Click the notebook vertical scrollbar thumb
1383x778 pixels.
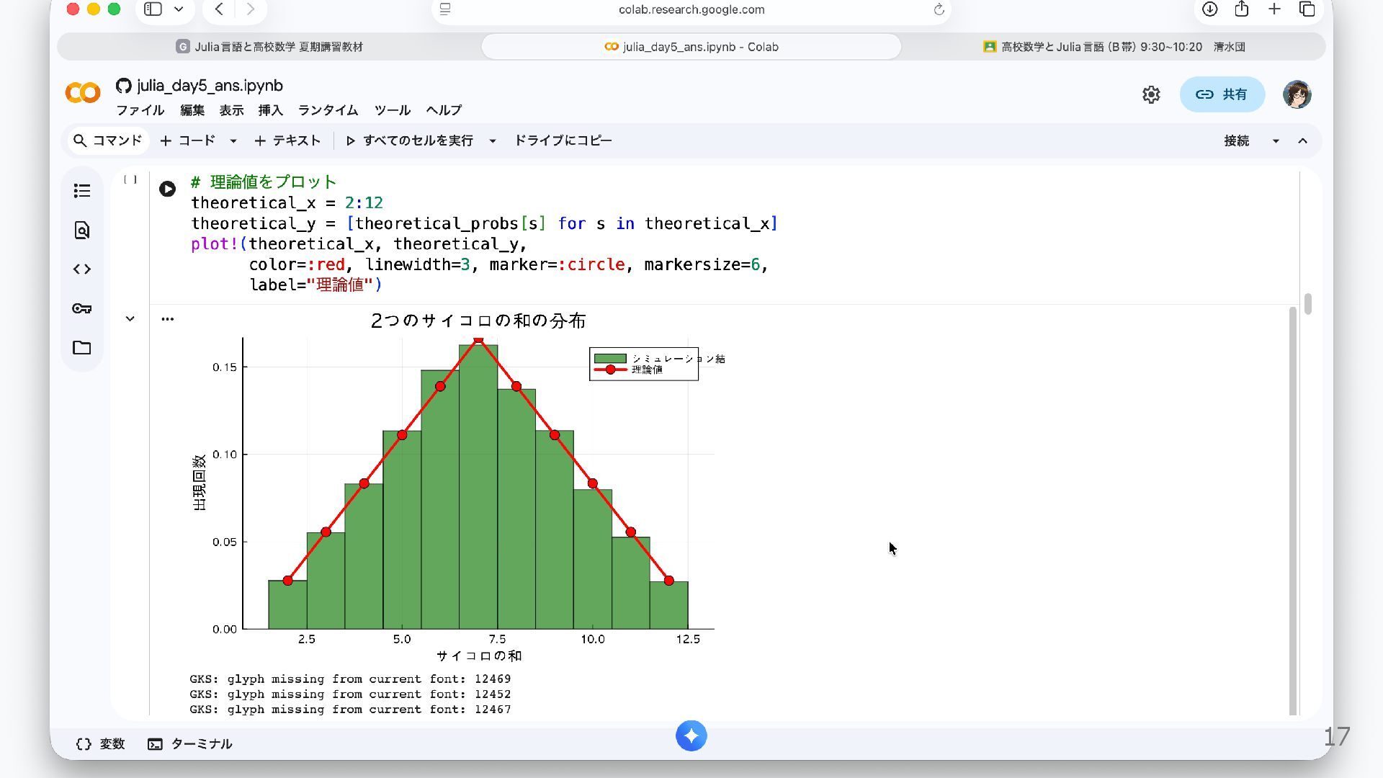click(1307, 303)
